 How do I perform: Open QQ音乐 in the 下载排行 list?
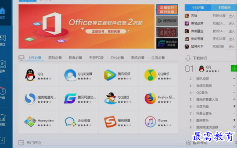coord(202,92)
